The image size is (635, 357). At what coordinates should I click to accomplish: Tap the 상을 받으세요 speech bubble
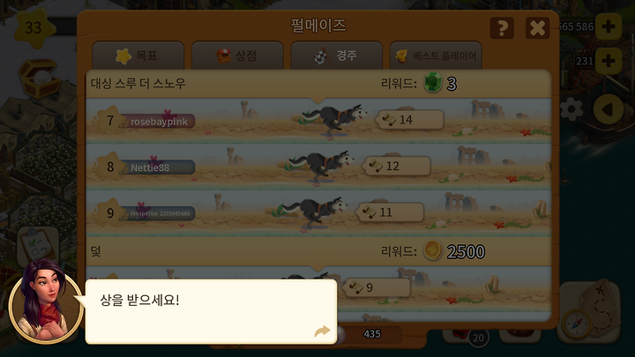click(211, 312)
